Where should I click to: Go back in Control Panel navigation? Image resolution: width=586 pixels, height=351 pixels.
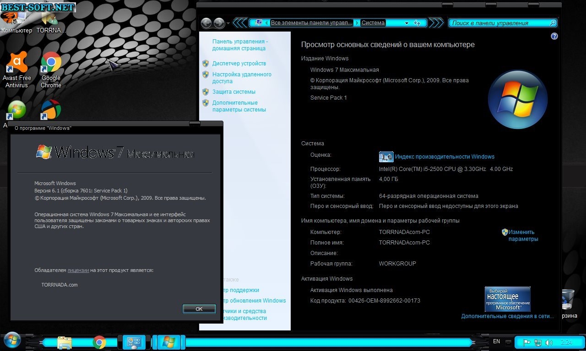(x=206, y=23)
